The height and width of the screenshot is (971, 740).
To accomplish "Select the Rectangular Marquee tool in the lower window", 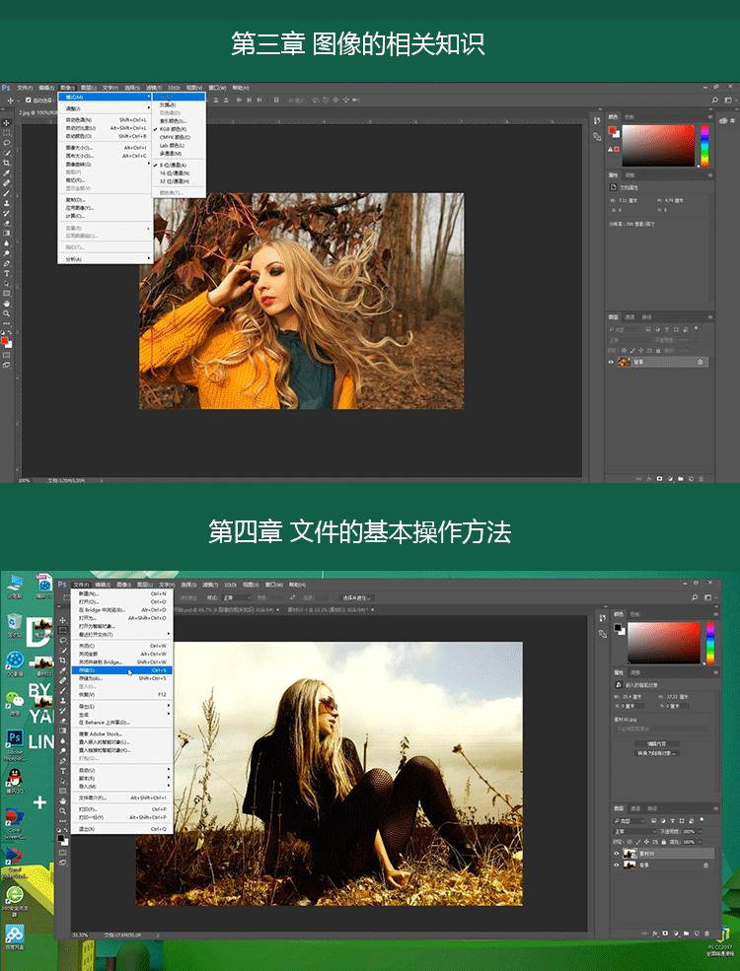I will click(62, 629).
